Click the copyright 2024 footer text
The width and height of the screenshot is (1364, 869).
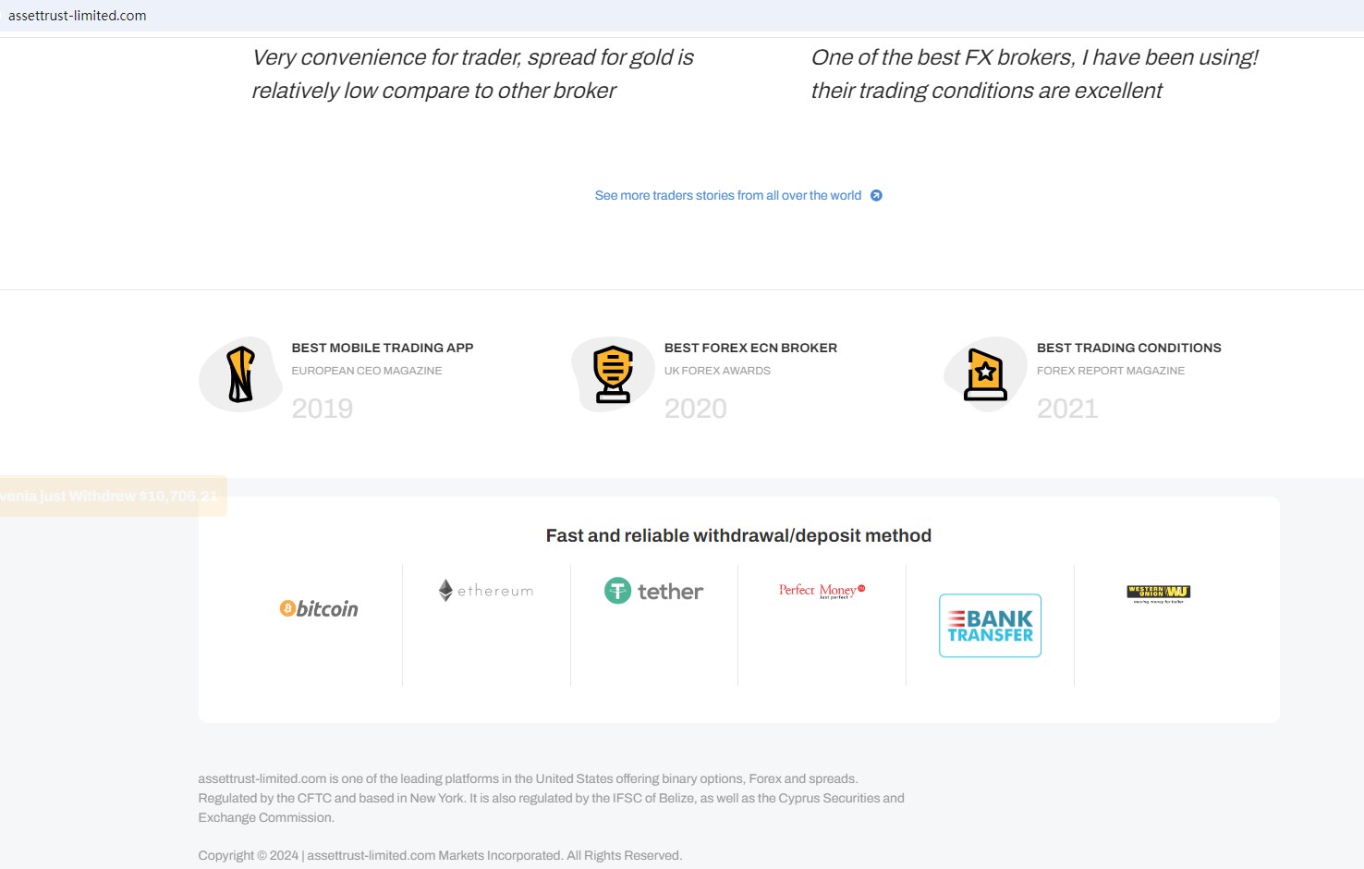click(x=440, y=855)
